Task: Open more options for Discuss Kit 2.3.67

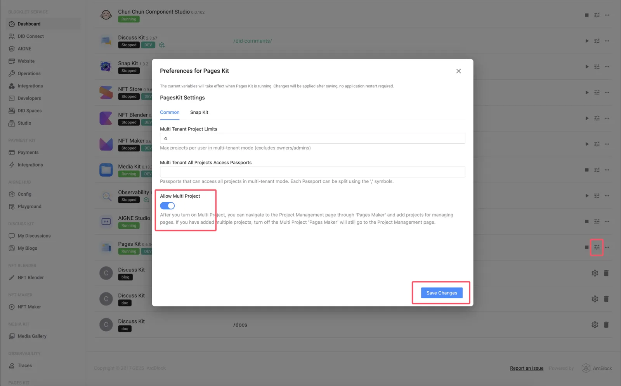Action: pyautogui.click(x=607, y=41)
